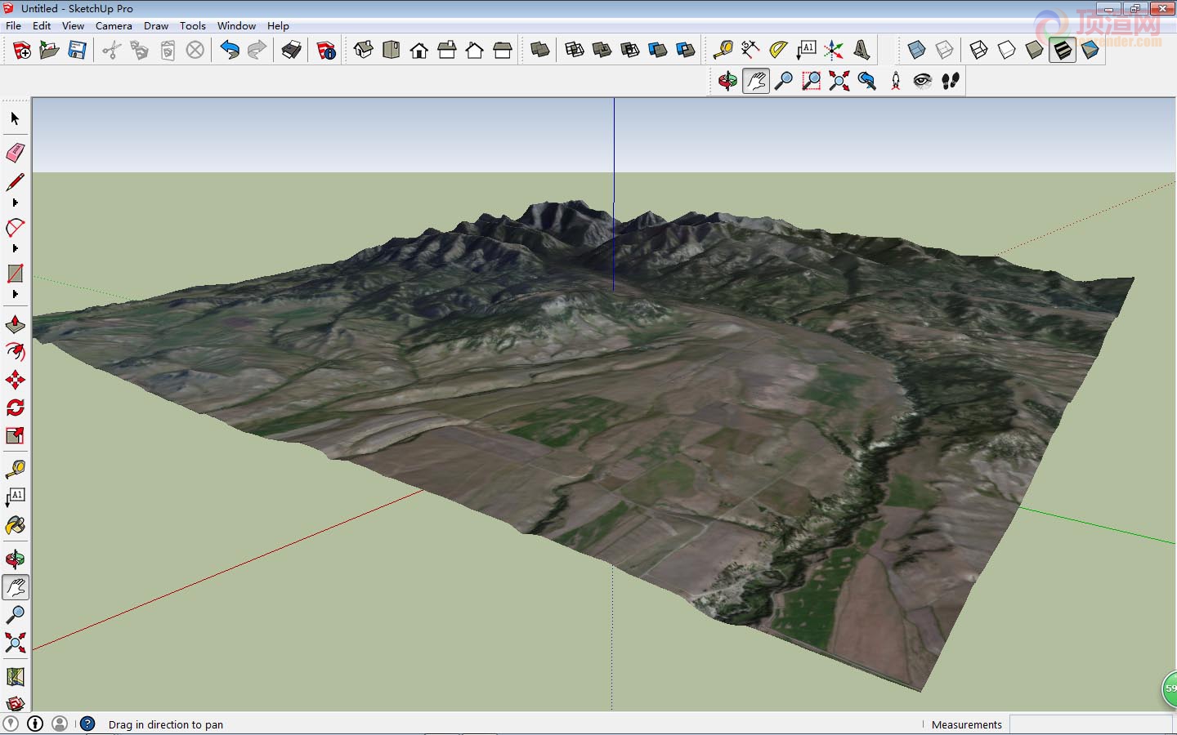Click the user sign-in icon in status bar

[60, 724]
